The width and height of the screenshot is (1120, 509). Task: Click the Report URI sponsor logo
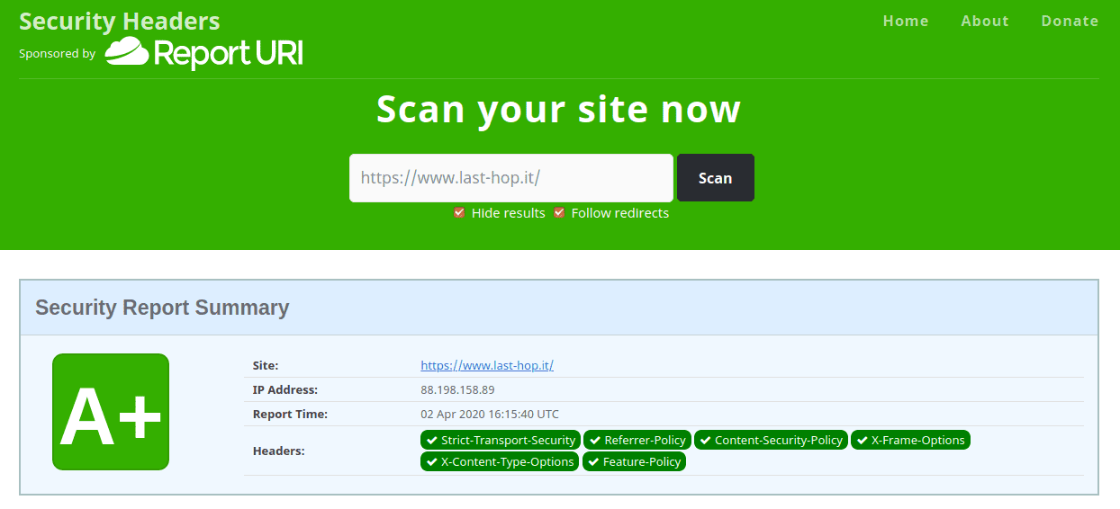pyautogui.click(x=203, y=53)
